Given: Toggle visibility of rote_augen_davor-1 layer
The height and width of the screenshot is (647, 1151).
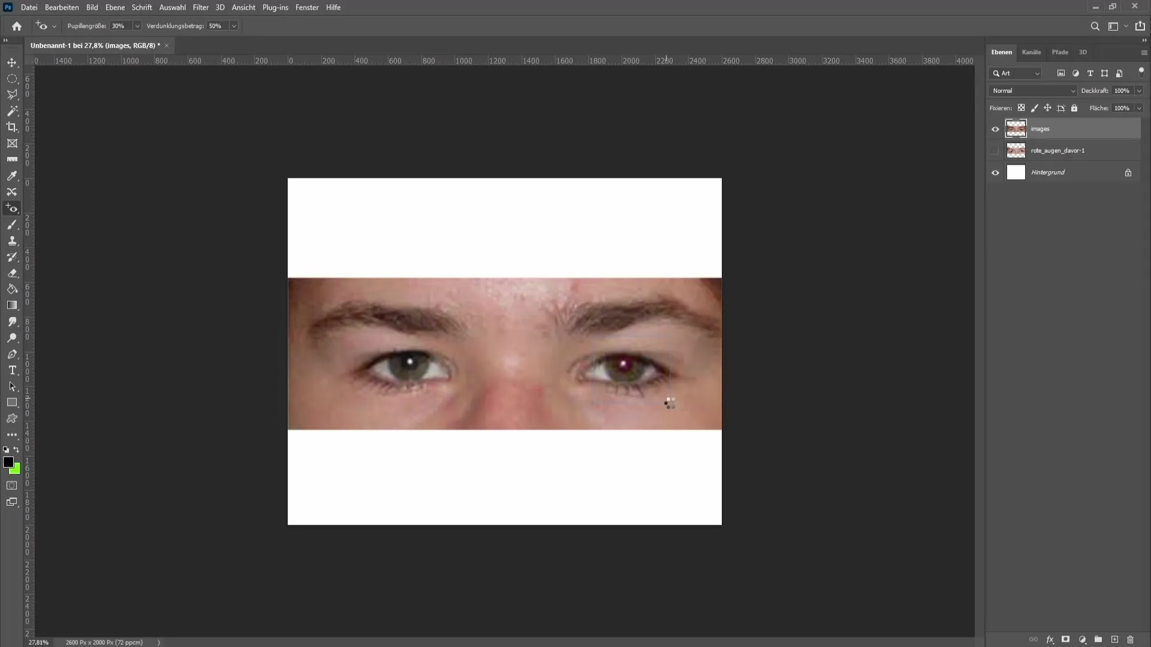Looking at the screenshot, I should 995,150.
